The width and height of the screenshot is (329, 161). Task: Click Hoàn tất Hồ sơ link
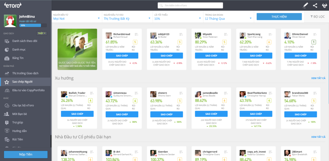[27, 21]
